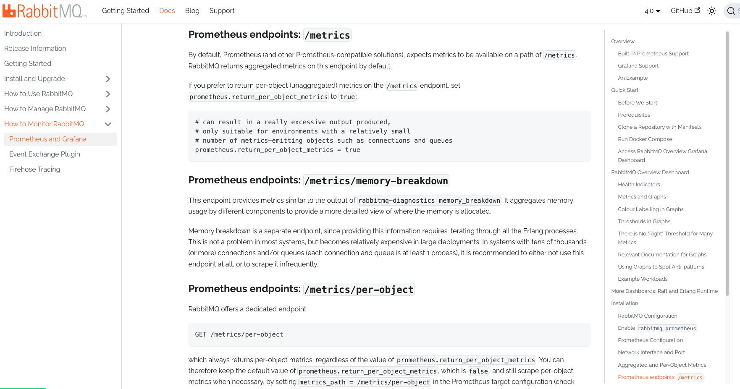This screenshot has width=740, height=389.
Task: Open the Support page
Action: 222,11
